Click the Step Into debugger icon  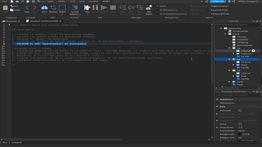123,7
